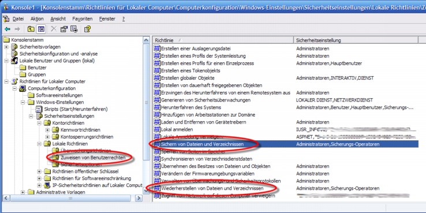Open the Datei menu
The height and width of the screenshot is (213, 426).
pyautogui.click(x=18, y=18)
